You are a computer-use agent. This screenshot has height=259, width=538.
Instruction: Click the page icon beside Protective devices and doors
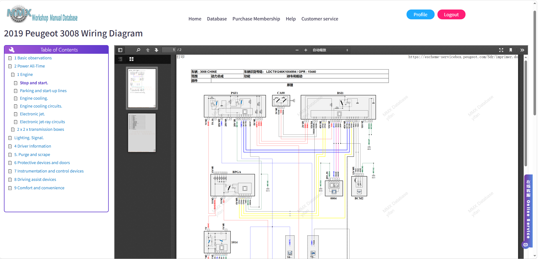coord(10,163)
